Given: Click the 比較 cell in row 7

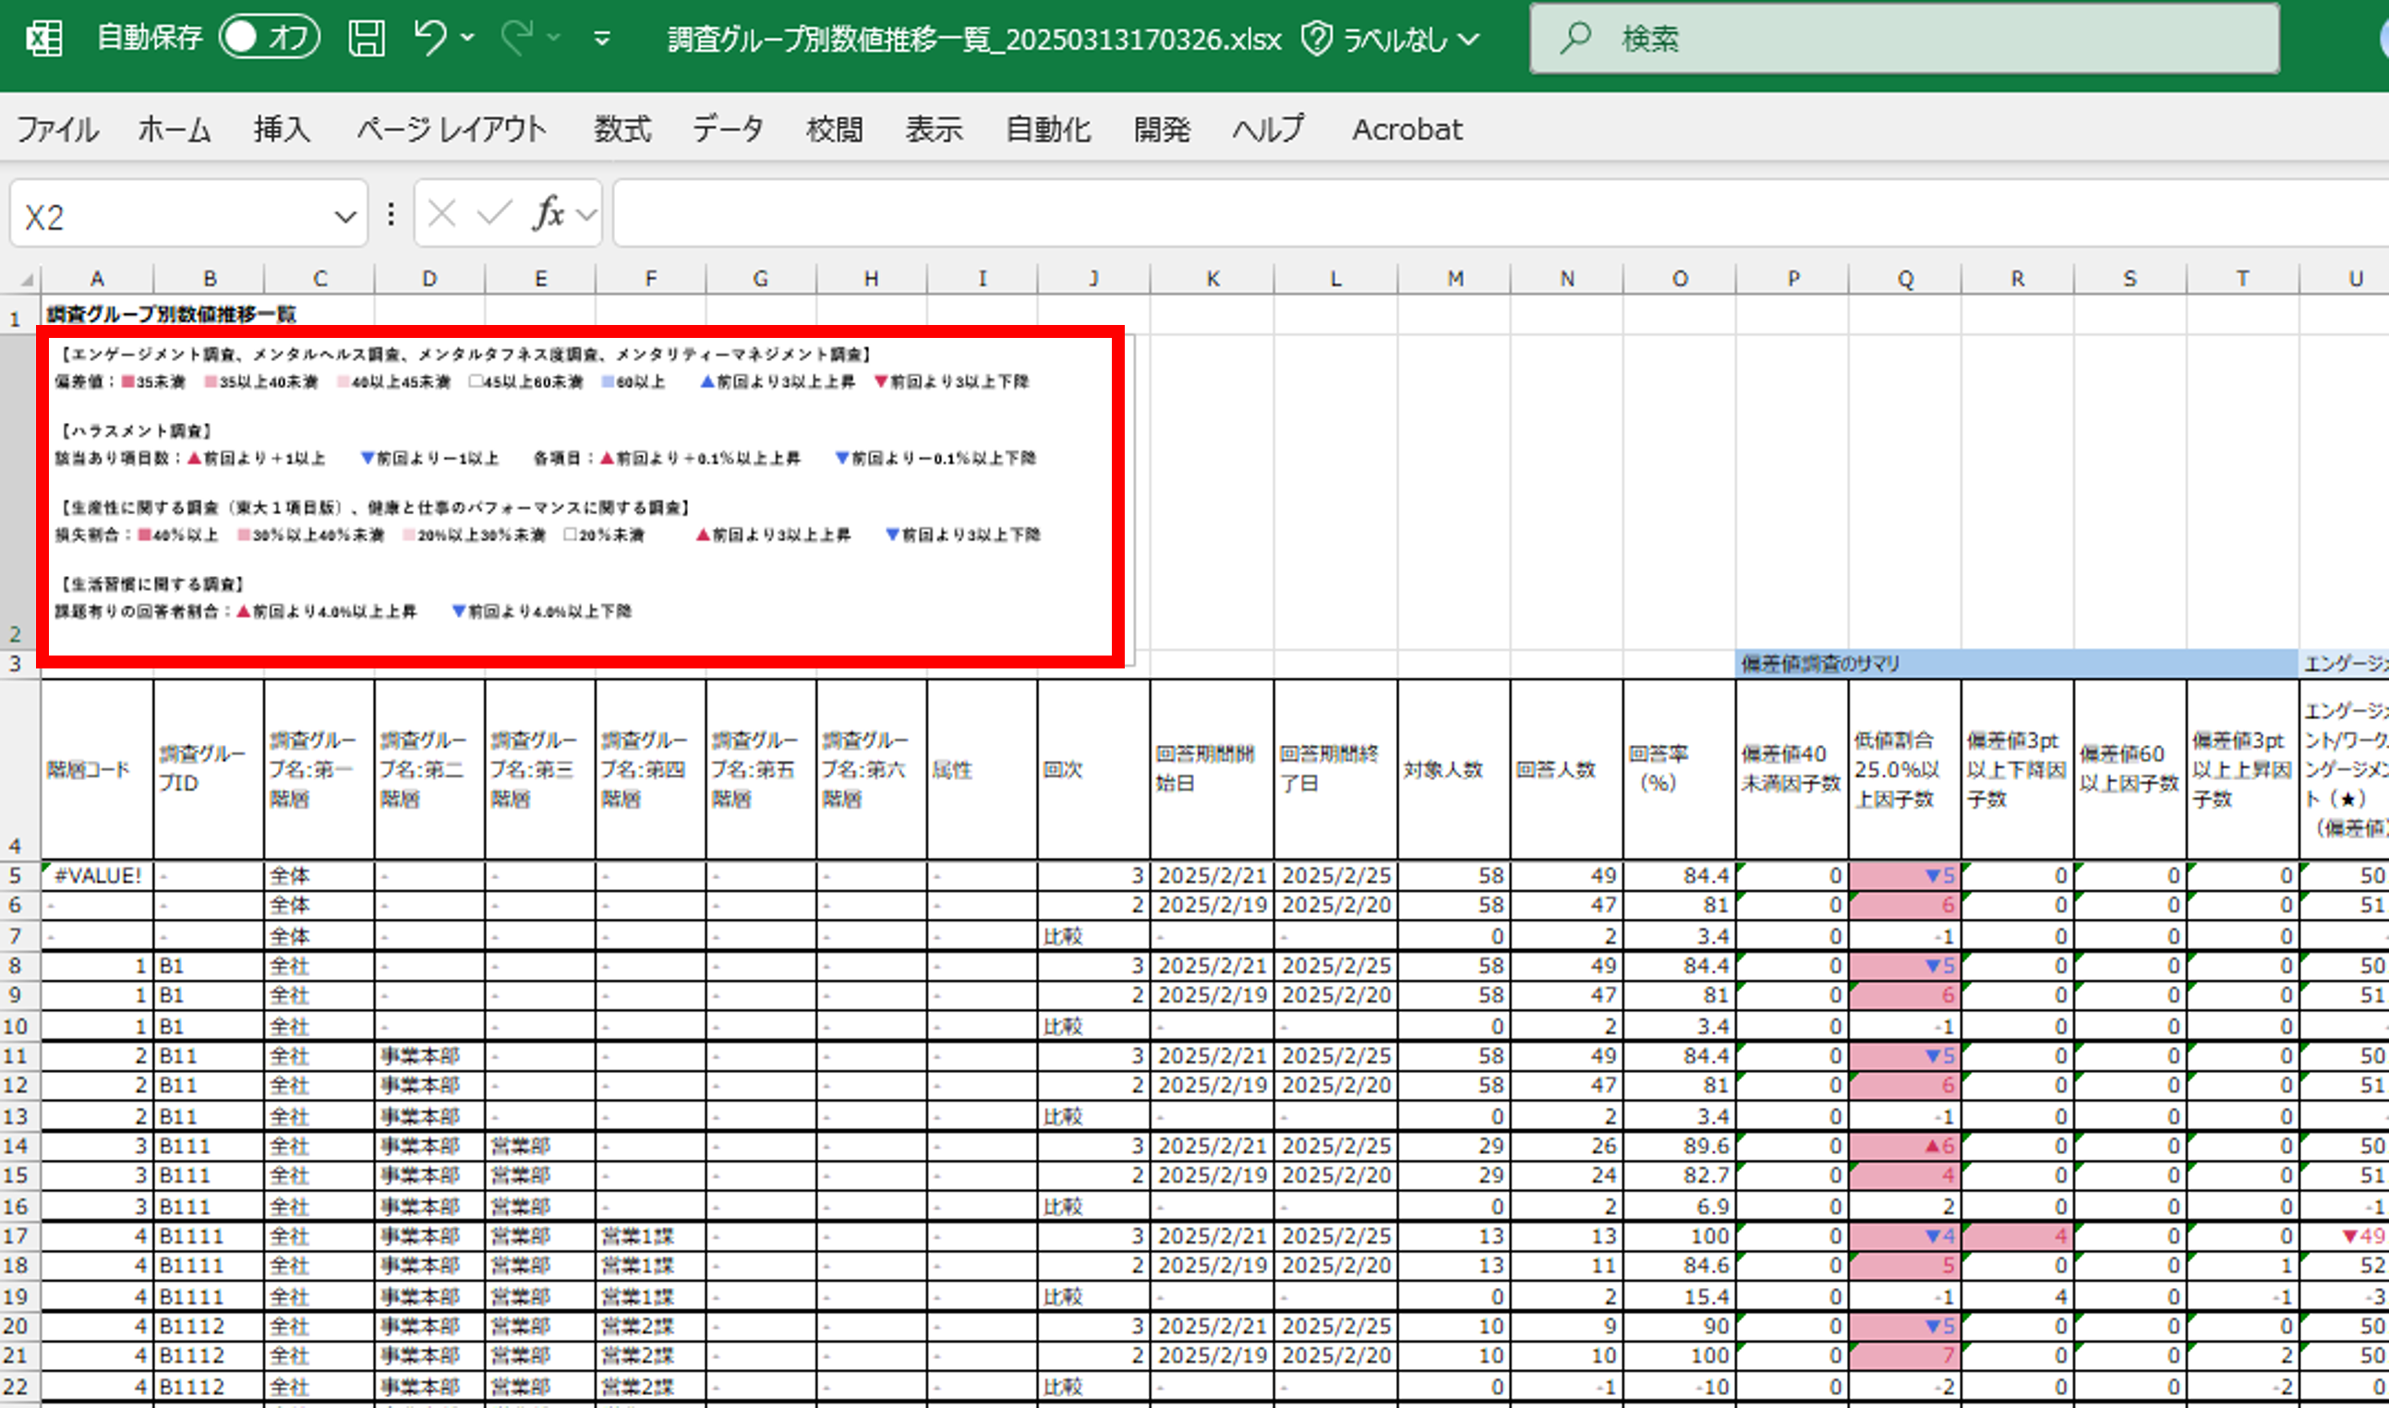Looking at the screenshot, I should click(1094, 936).
